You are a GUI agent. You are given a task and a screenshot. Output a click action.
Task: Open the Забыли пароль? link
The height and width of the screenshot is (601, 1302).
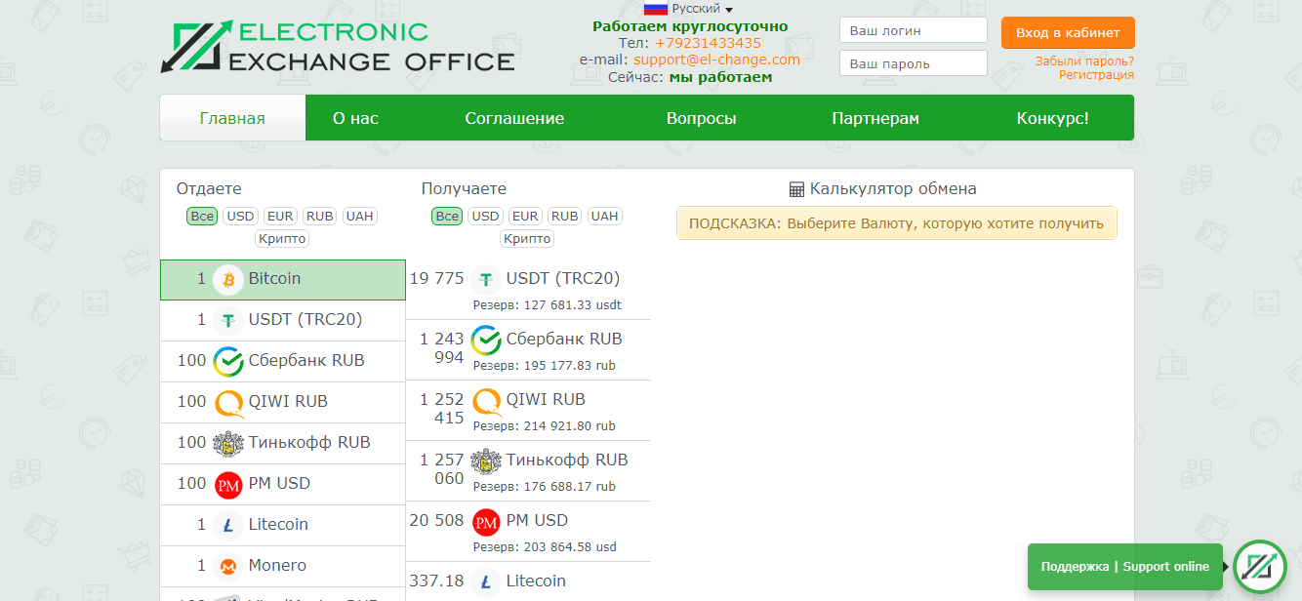[1084, 60]
